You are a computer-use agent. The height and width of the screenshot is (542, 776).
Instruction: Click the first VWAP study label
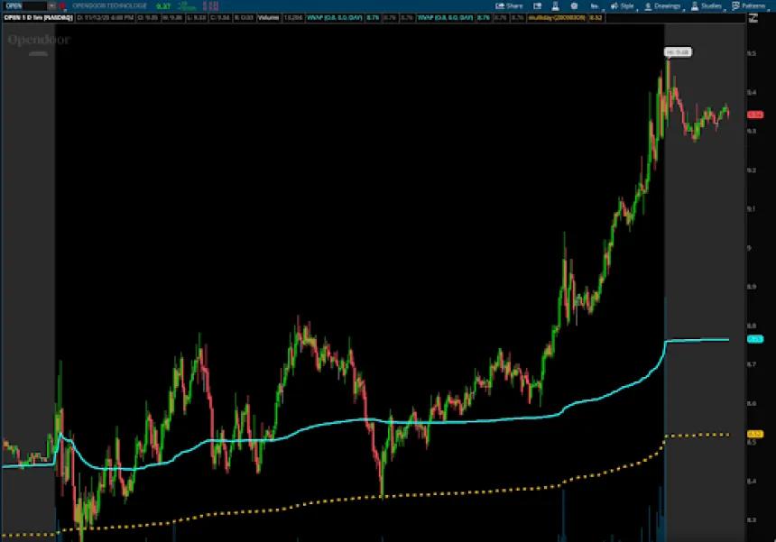335,18
